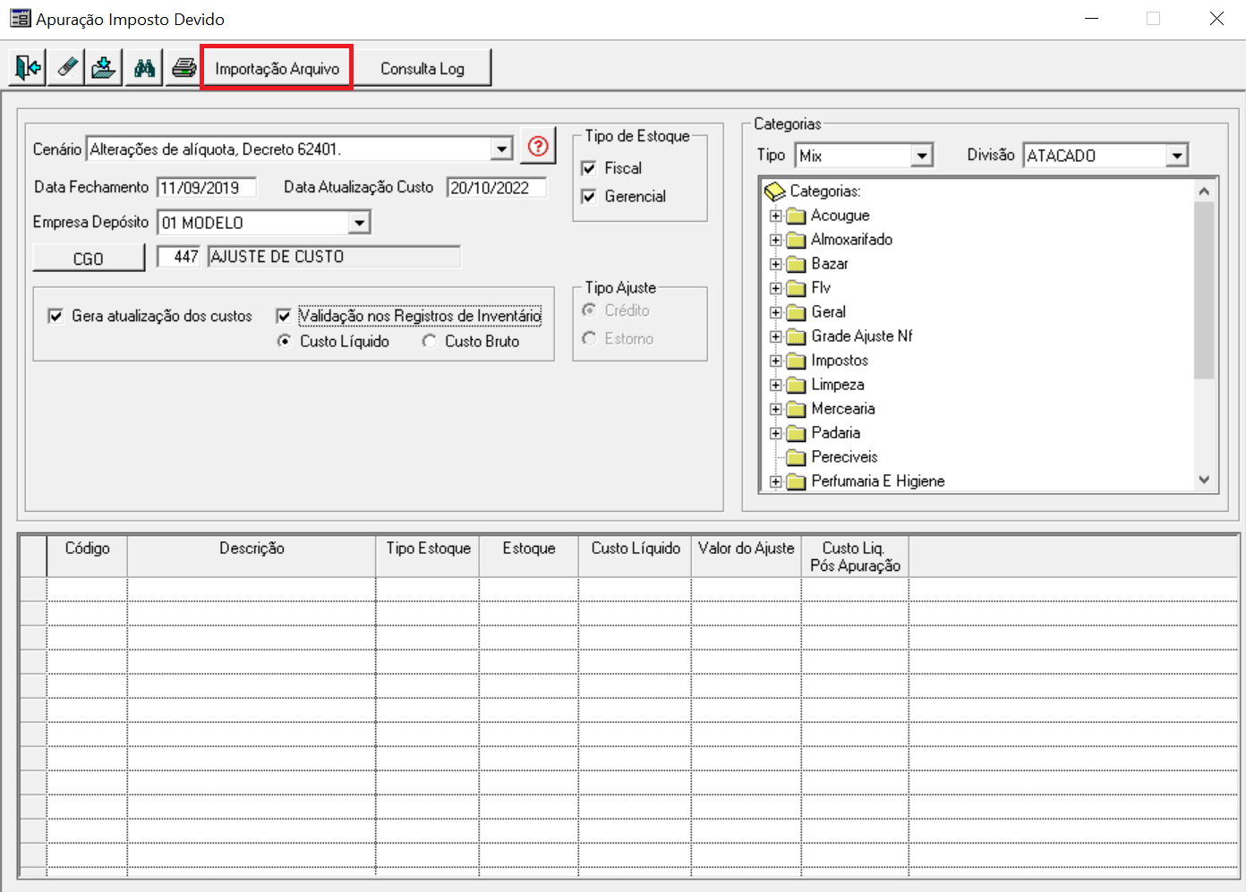Select the Estorno adjustment radio button
Image resolution: width=1246 pixels, height=892 pixels.
[589, 338]
